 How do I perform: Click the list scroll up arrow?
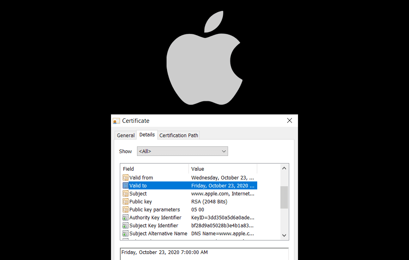(284, 168)
